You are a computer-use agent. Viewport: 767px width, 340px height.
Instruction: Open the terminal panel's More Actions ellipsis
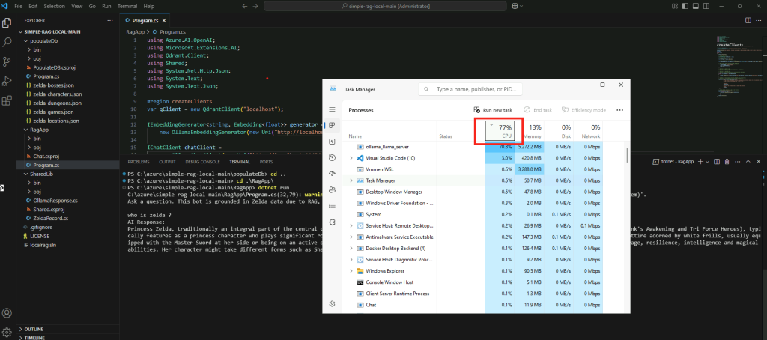click(x=738, y=162)
